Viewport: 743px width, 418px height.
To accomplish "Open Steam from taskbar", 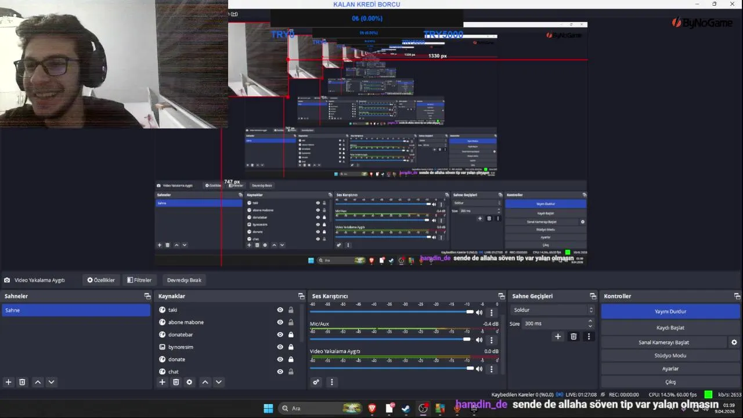I will [x=406, y=408].
